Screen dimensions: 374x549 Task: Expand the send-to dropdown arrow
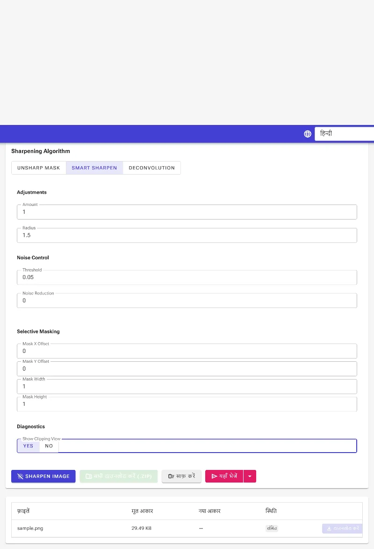pyautogui.click(x=250, y=476)
